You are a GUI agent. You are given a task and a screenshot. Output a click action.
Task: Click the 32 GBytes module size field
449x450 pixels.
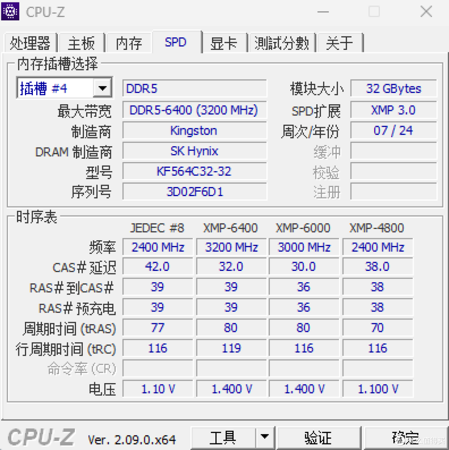(x=394, y=89)
